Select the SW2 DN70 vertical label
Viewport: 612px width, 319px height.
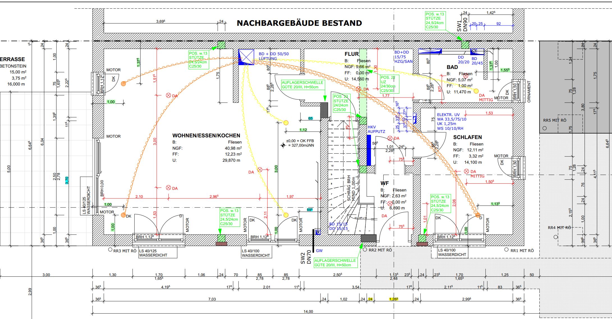point(306,257)
